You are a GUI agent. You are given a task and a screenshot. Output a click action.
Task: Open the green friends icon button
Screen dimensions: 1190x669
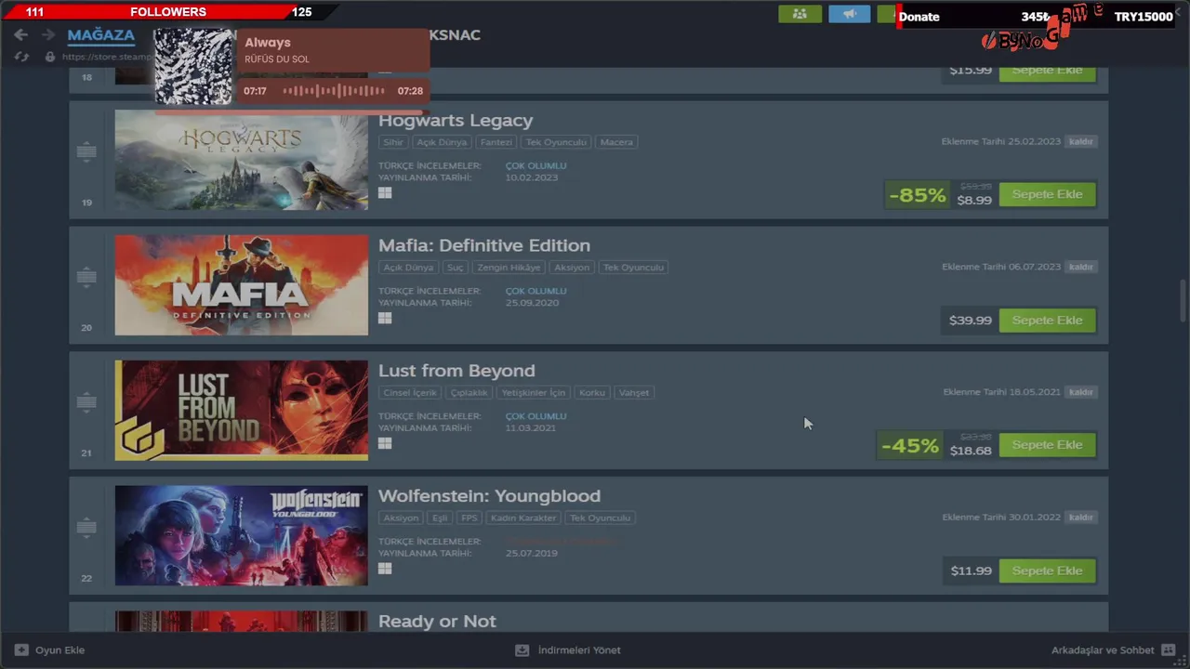tap(800, 14)
